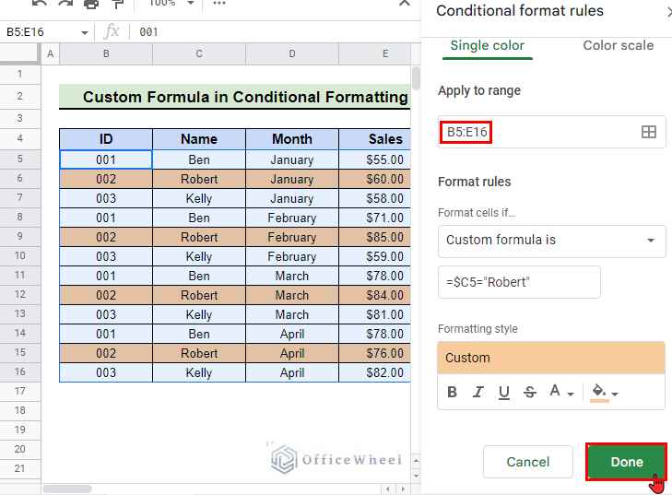Click the apply to range field

[x=538, y=132]
